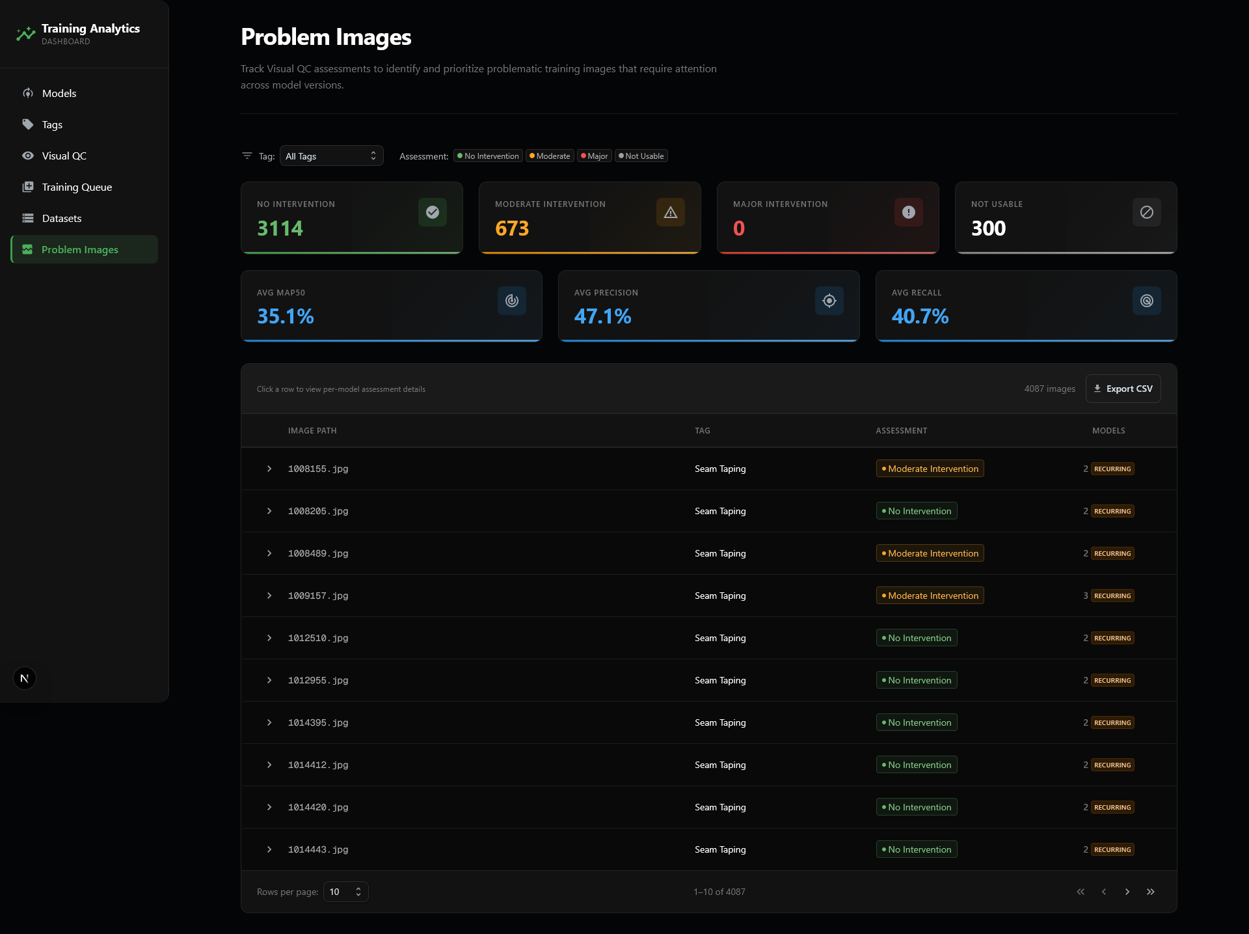Click the blocked icon on Not Usable card

[1147, 212]
